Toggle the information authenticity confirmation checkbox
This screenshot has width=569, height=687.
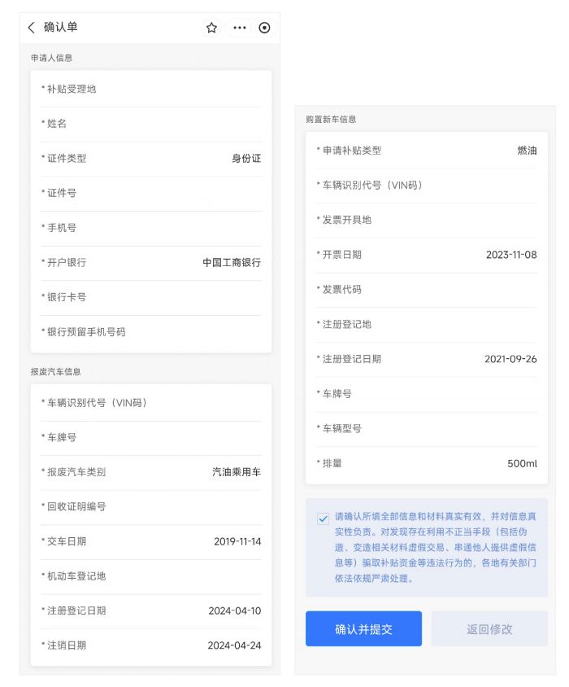[x=324, y=519]
